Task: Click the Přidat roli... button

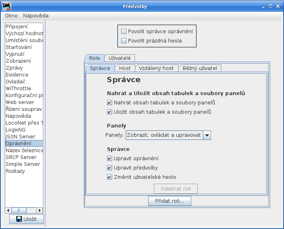Action: pyautogui.click(x=169, y=201)
